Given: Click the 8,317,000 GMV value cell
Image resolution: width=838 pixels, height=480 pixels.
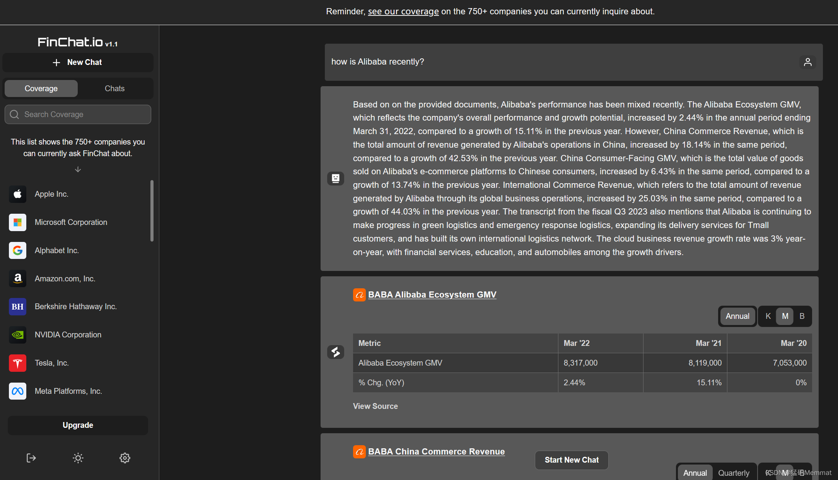Looking at the screenshot, I should 601,363.
